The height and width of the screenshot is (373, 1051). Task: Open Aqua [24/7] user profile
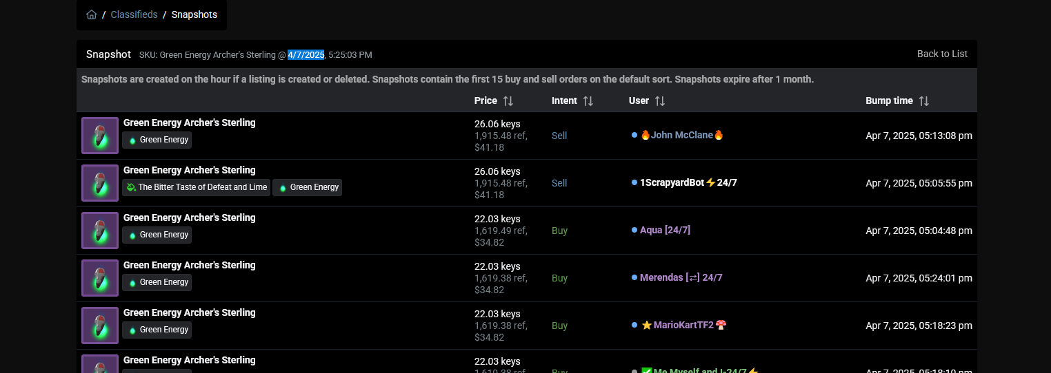tap(665, 231)
